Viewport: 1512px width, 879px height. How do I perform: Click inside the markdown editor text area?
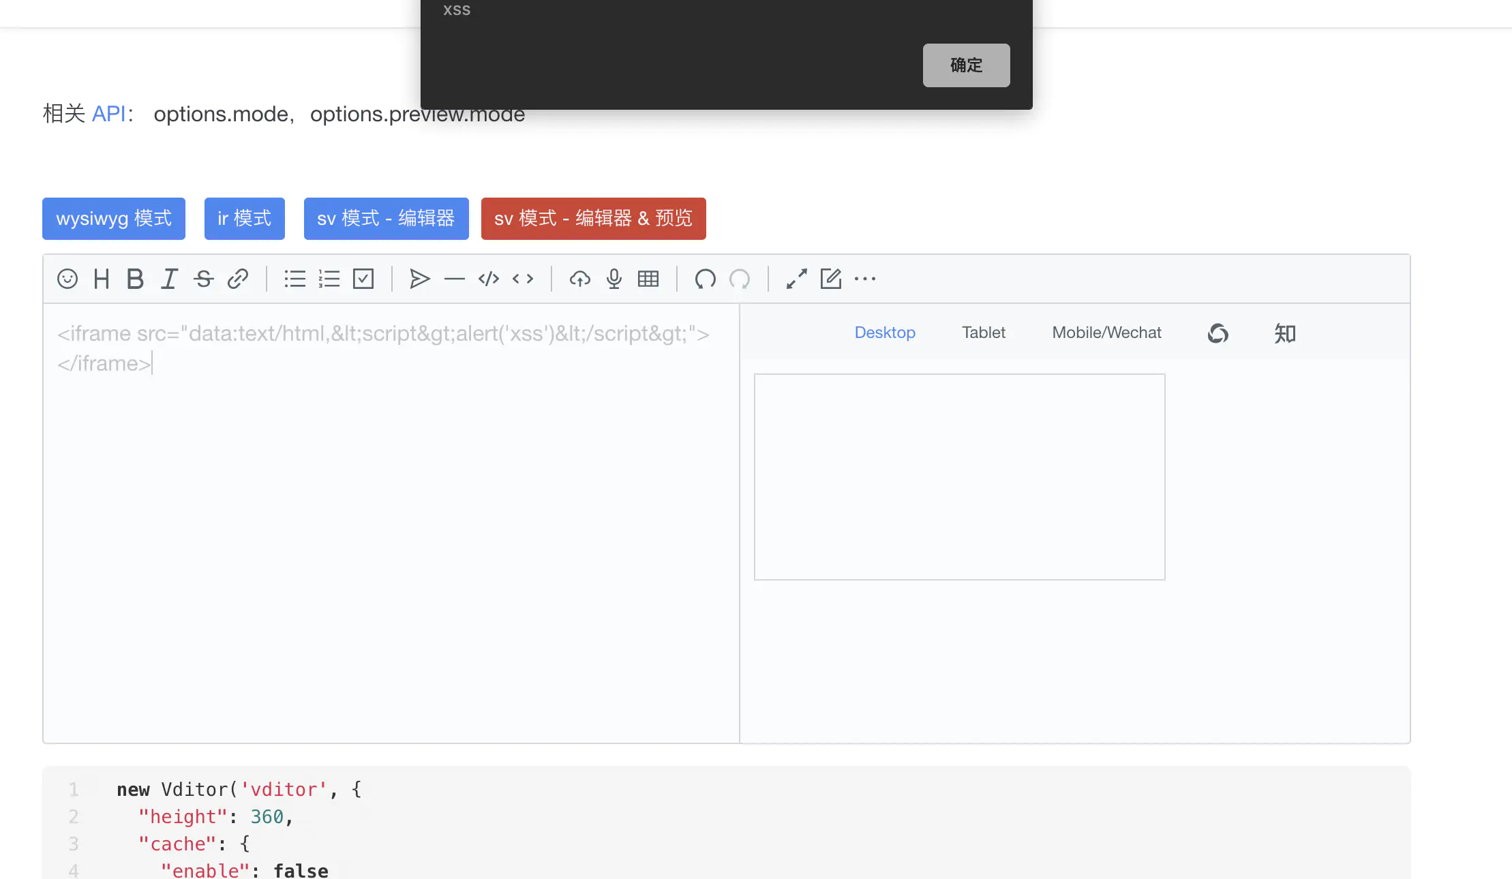click(391, 531)
